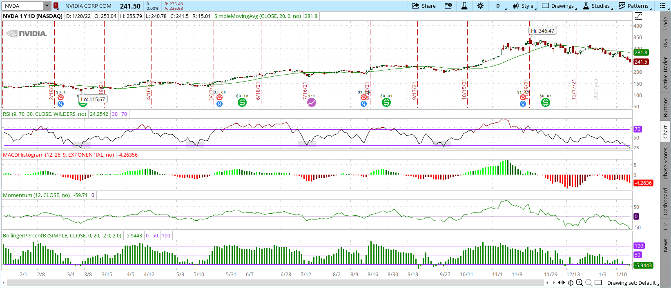Open the Drawings menu
The image size is (671, 288).
[558, 6]
